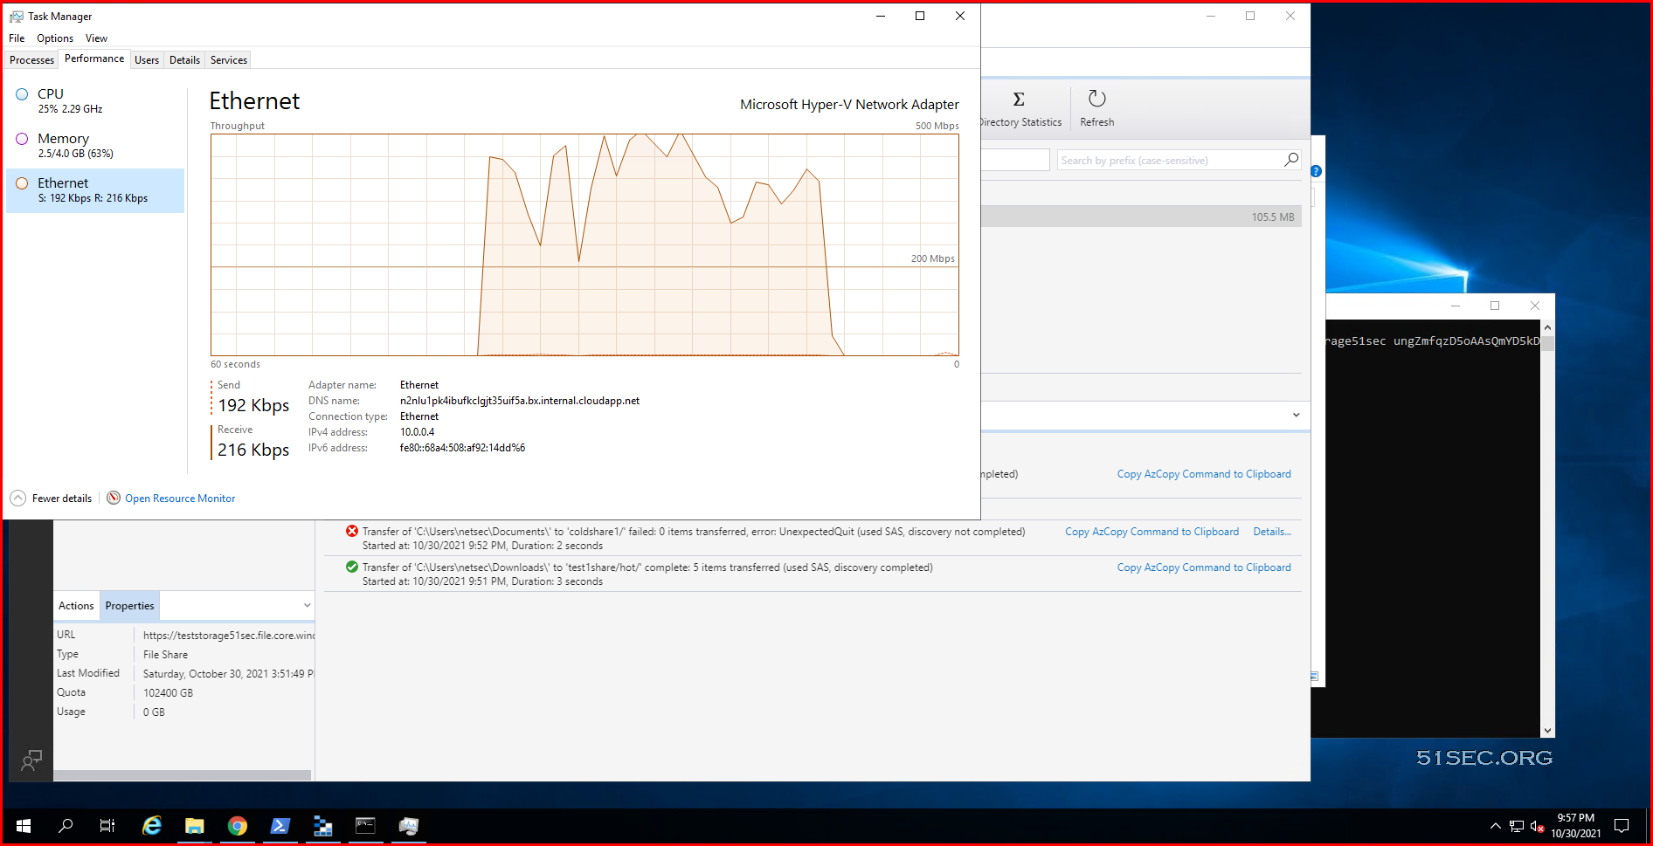Open Google Chrome from taskbar
The height and width of the screenshot is (846, 1653).
[237, 825]
